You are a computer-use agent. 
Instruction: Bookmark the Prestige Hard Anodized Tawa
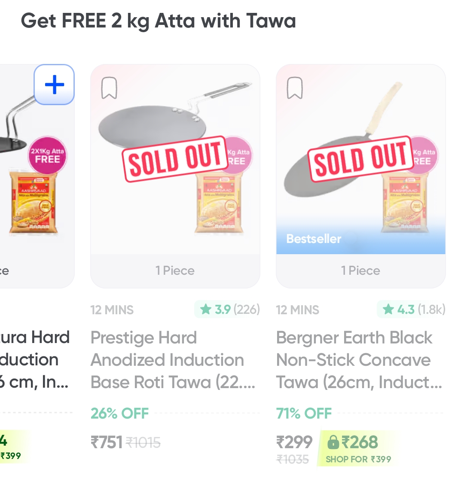(109, 88)
